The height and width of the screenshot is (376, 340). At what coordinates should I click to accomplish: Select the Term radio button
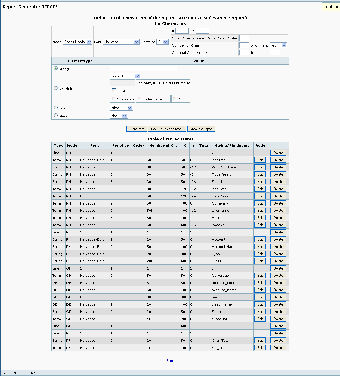[56, 107]
